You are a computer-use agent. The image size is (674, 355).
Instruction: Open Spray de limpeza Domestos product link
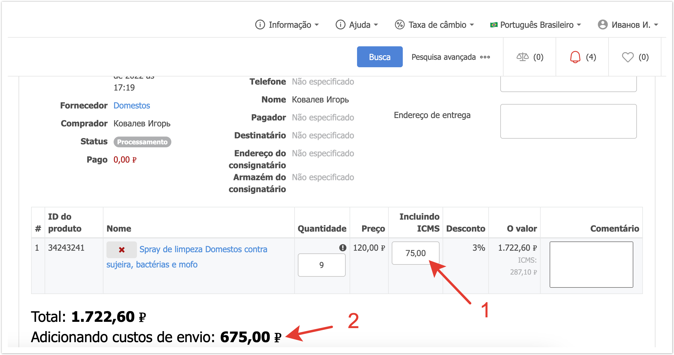point(203,249)
